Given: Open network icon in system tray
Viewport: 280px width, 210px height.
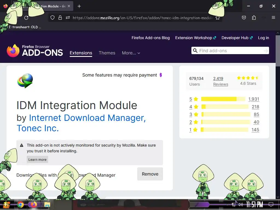Looking at the screenshot, I should click(x=234, y=205).
